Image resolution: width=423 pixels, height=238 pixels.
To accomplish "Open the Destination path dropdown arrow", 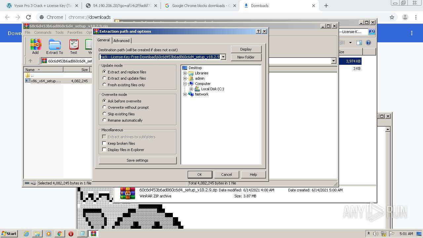I will (x=223, y=57).
